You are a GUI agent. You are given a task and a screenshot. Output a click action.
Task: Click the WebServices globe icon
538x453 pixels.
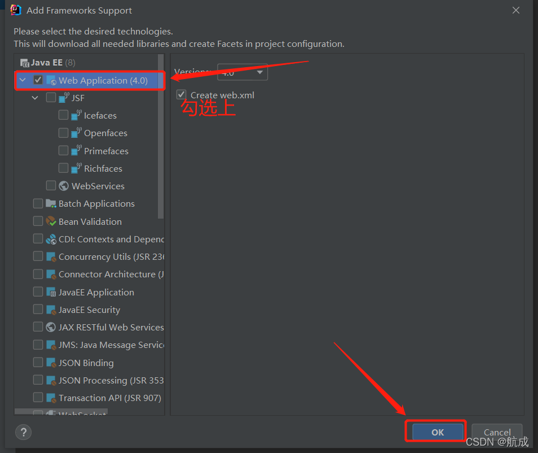[64, 186]
